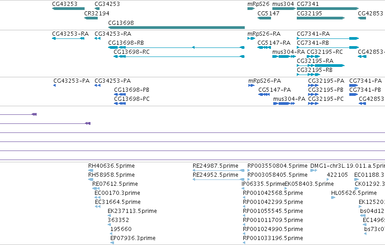Screen dimensions: 385x245
Task: Open the RE24987.5prime EST label
Action: (215, 166)
